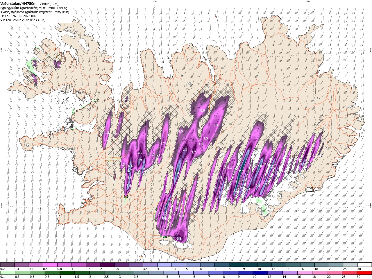372x279 pixels.
Task: Select the palest green swatch starting the rain legend
Action: click(8, 273)
